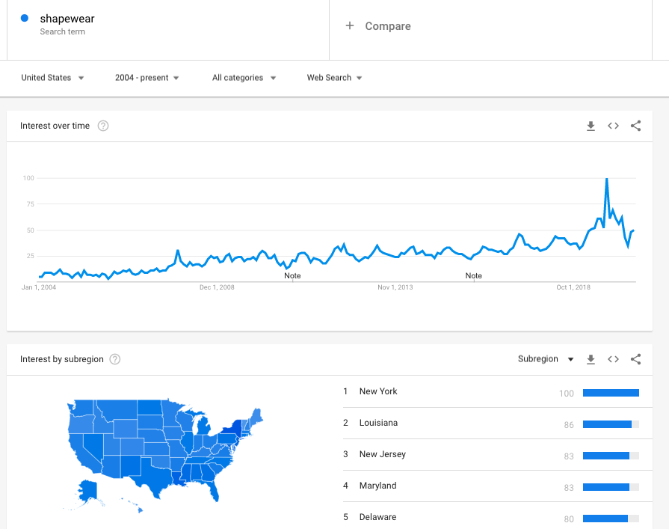Open embed code for the subregion panel

point(613,359)
